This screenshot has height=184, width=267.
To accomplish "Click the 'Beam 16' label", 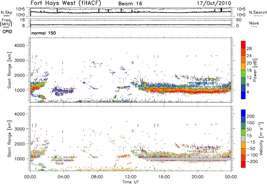I will point(130,4).
